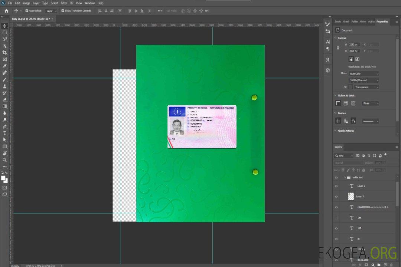Screen dimensions: 401x267
Task: Open the Transparent fill dropdown
Action: click(366, 87)
